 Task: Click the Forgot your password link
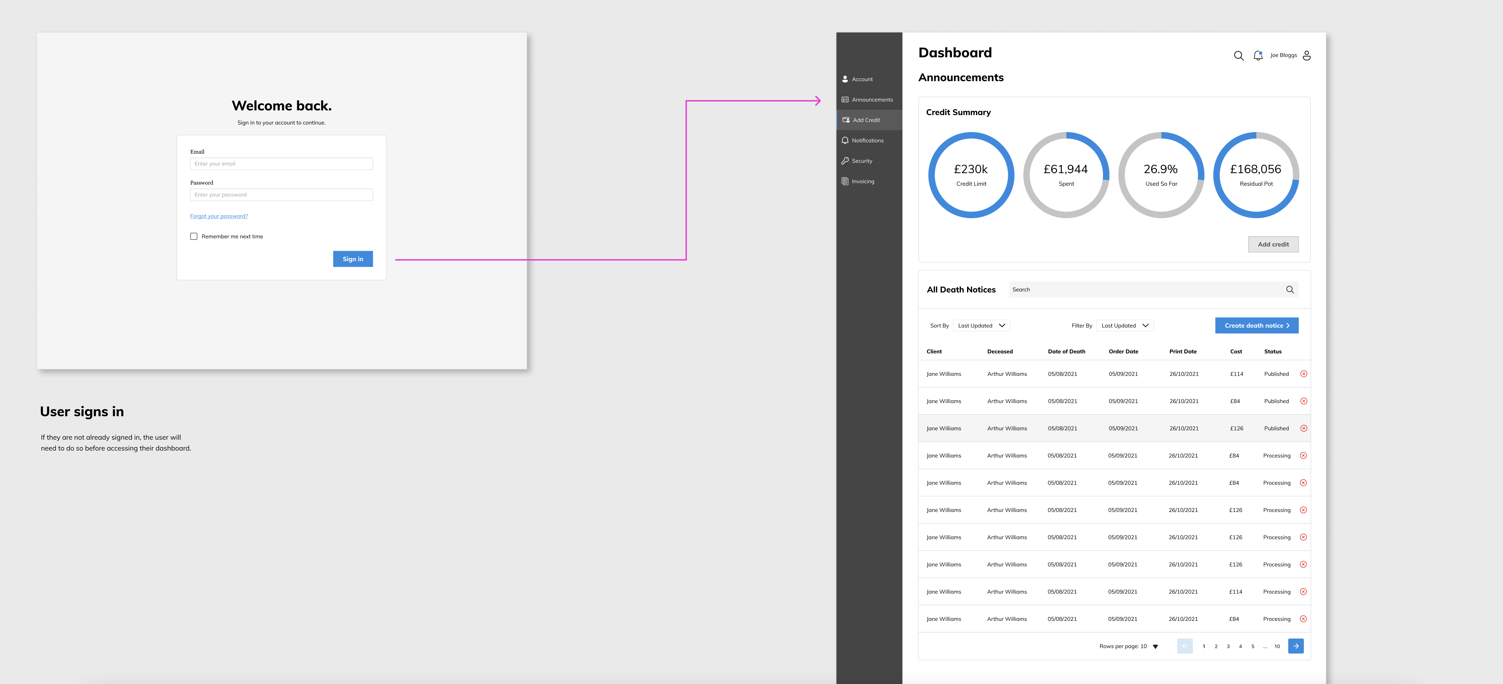click(219, 216)
